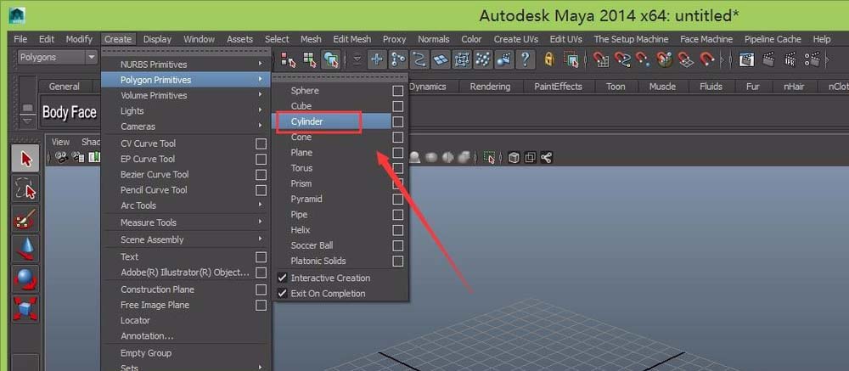Pick the Paint Selection tool

pyautogui.click(x=25, y=219)
